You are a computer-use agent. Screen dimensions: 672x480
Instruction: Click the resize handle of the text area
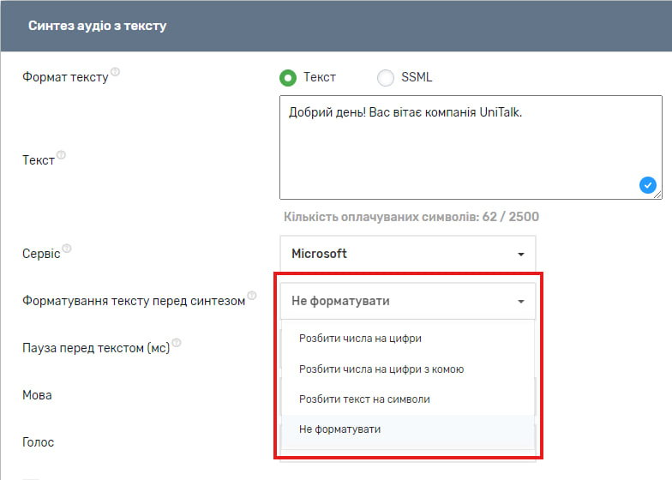657,195
